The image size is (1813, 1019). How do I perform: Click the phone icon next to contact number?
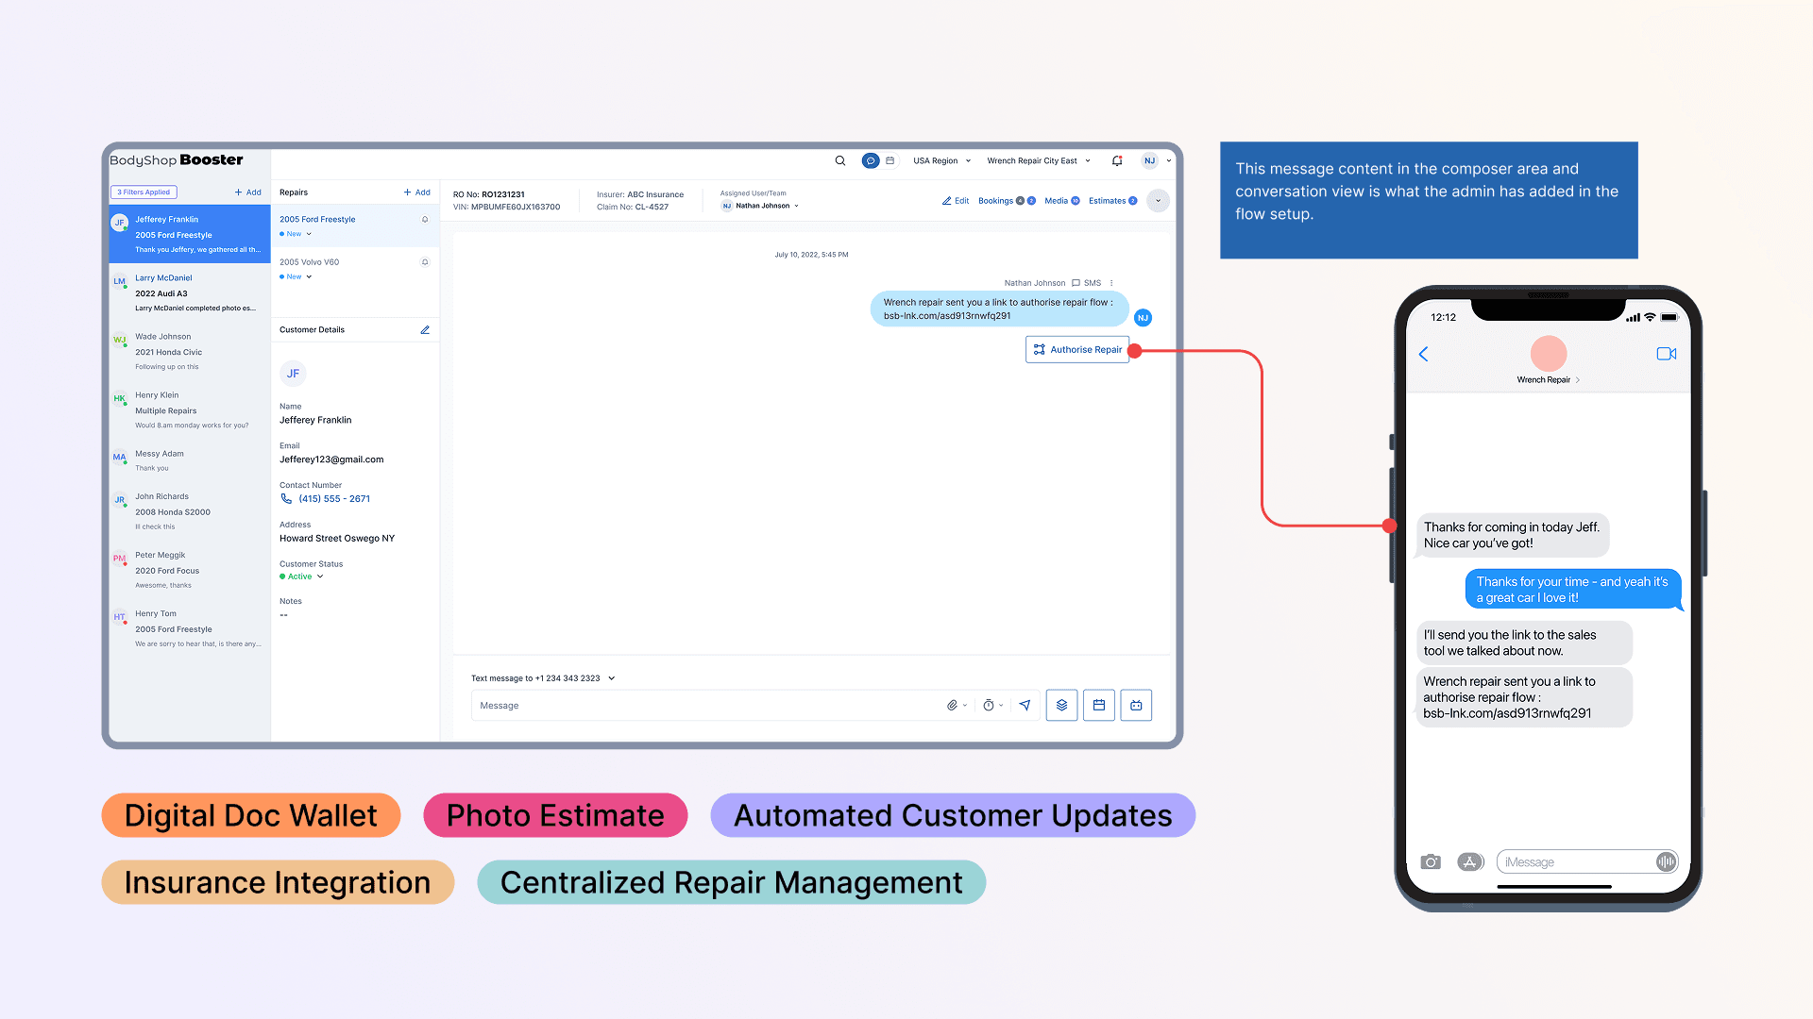pyautogui.click(x=286, y=499)
